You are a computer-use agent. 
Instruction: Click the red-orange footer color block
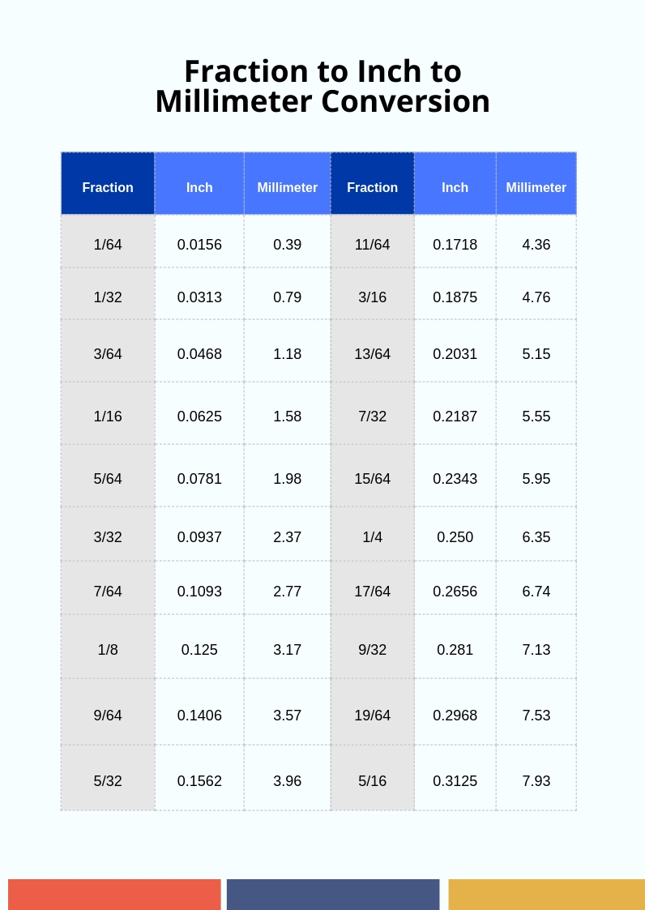point(114,895)
